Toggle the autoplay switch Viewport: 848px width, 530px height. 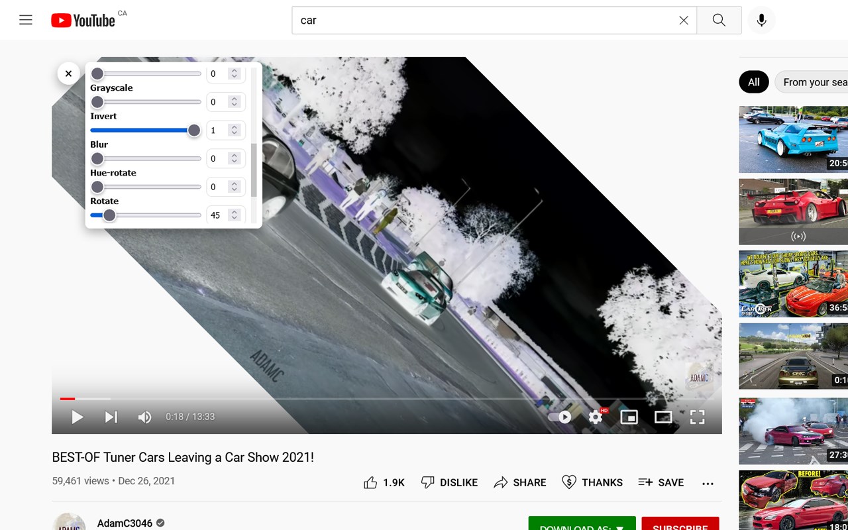[x=560, y=417]
